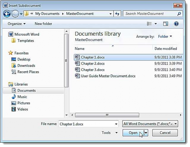Select MasterDocument in the address path
The image size is (190, 147).
coord(80,14)
